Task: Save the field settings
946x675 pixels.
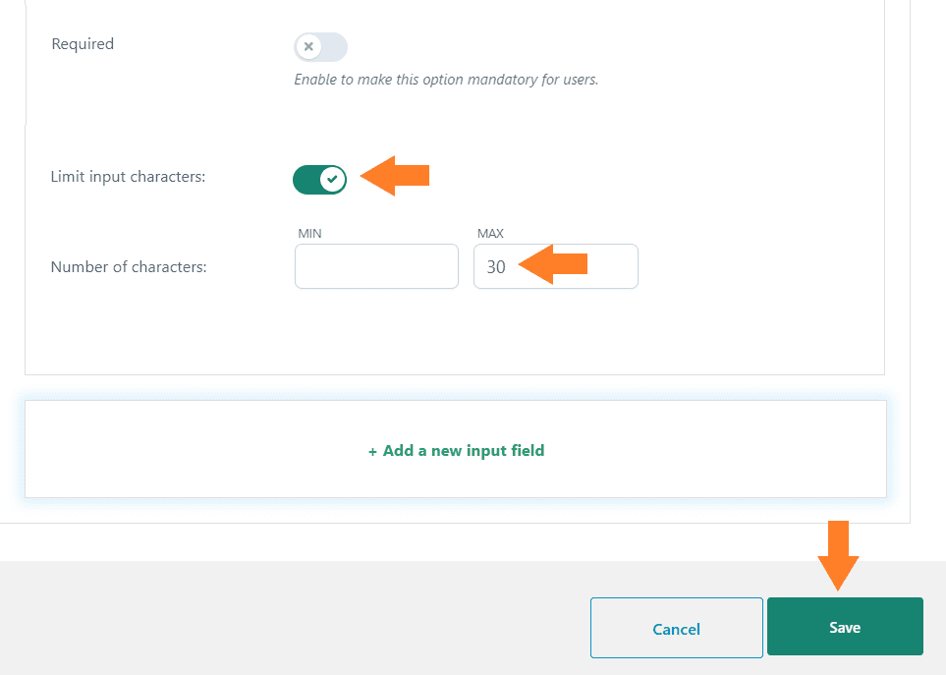Action: pos(845,626)
